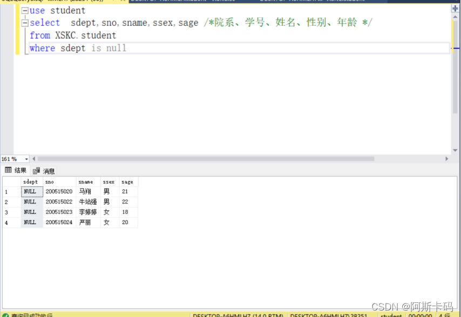Click the 'use' keyword in the editor
This screenshot has height=317, width=461.
[37, 11]
